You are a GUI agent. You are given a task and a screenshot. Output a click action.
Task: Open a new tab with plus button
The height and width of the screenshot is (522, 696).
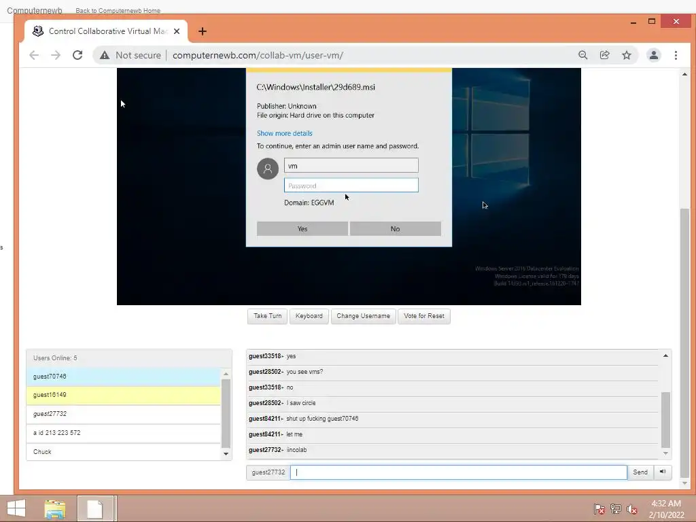[203, 31]
